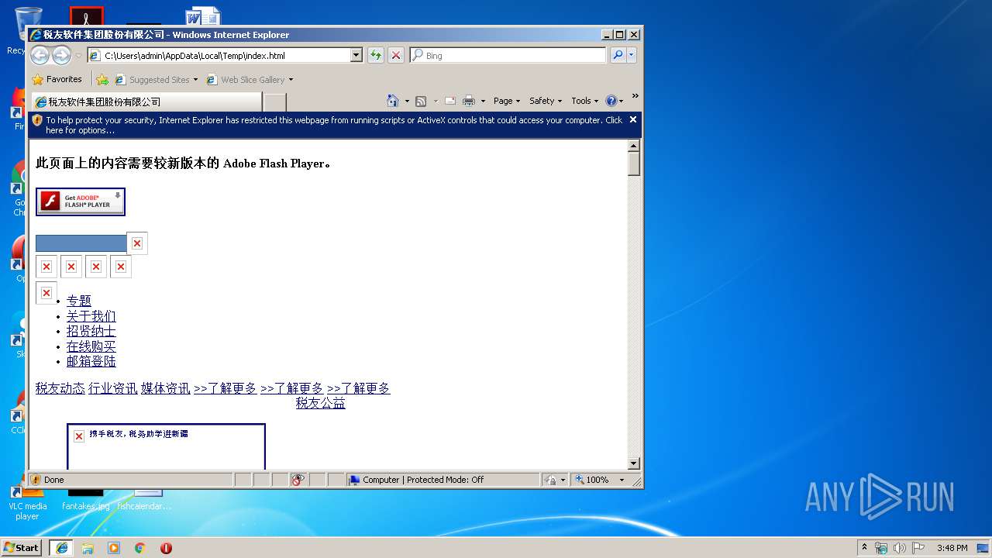Open the 媒体资讯 link
The image size is (992, 558).
166,388
